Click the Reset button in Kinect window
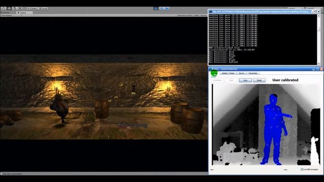The height and width of the screenshot is (182, 324). tap(259, 80)
